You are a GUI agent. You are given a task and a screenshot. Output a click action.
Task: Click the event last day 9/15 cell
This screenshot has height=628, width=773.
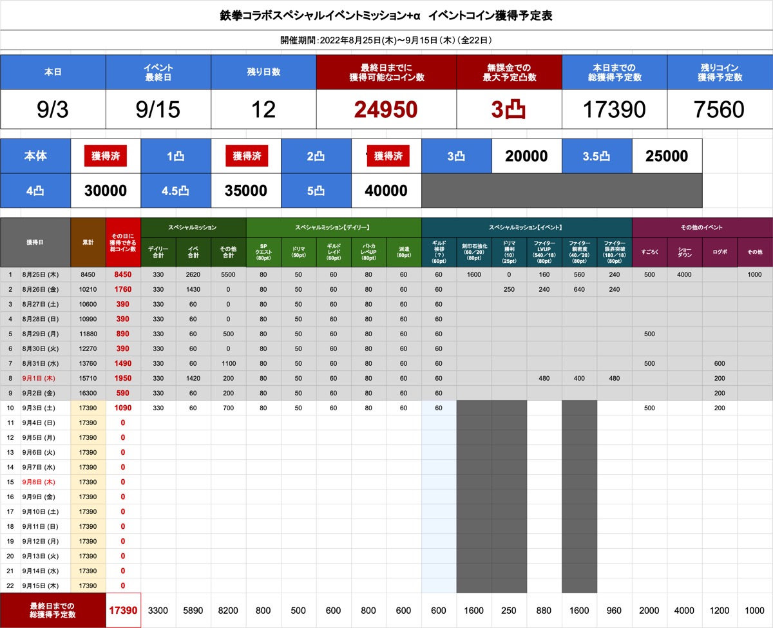point(158,109)
